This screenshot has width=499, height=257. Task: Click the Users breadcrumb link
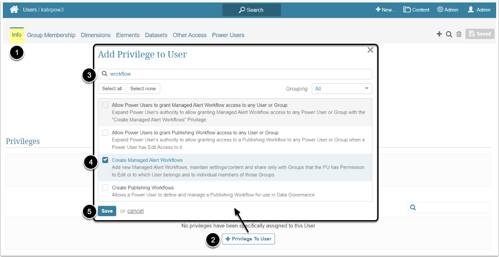[x=30, y=10]
